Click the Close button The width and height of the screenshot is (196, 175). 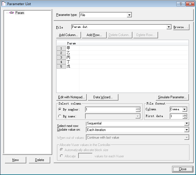coord(183,169)
